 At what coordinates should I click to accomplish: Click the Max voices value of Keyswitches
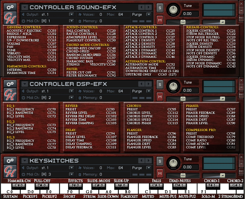coord(121,168)
